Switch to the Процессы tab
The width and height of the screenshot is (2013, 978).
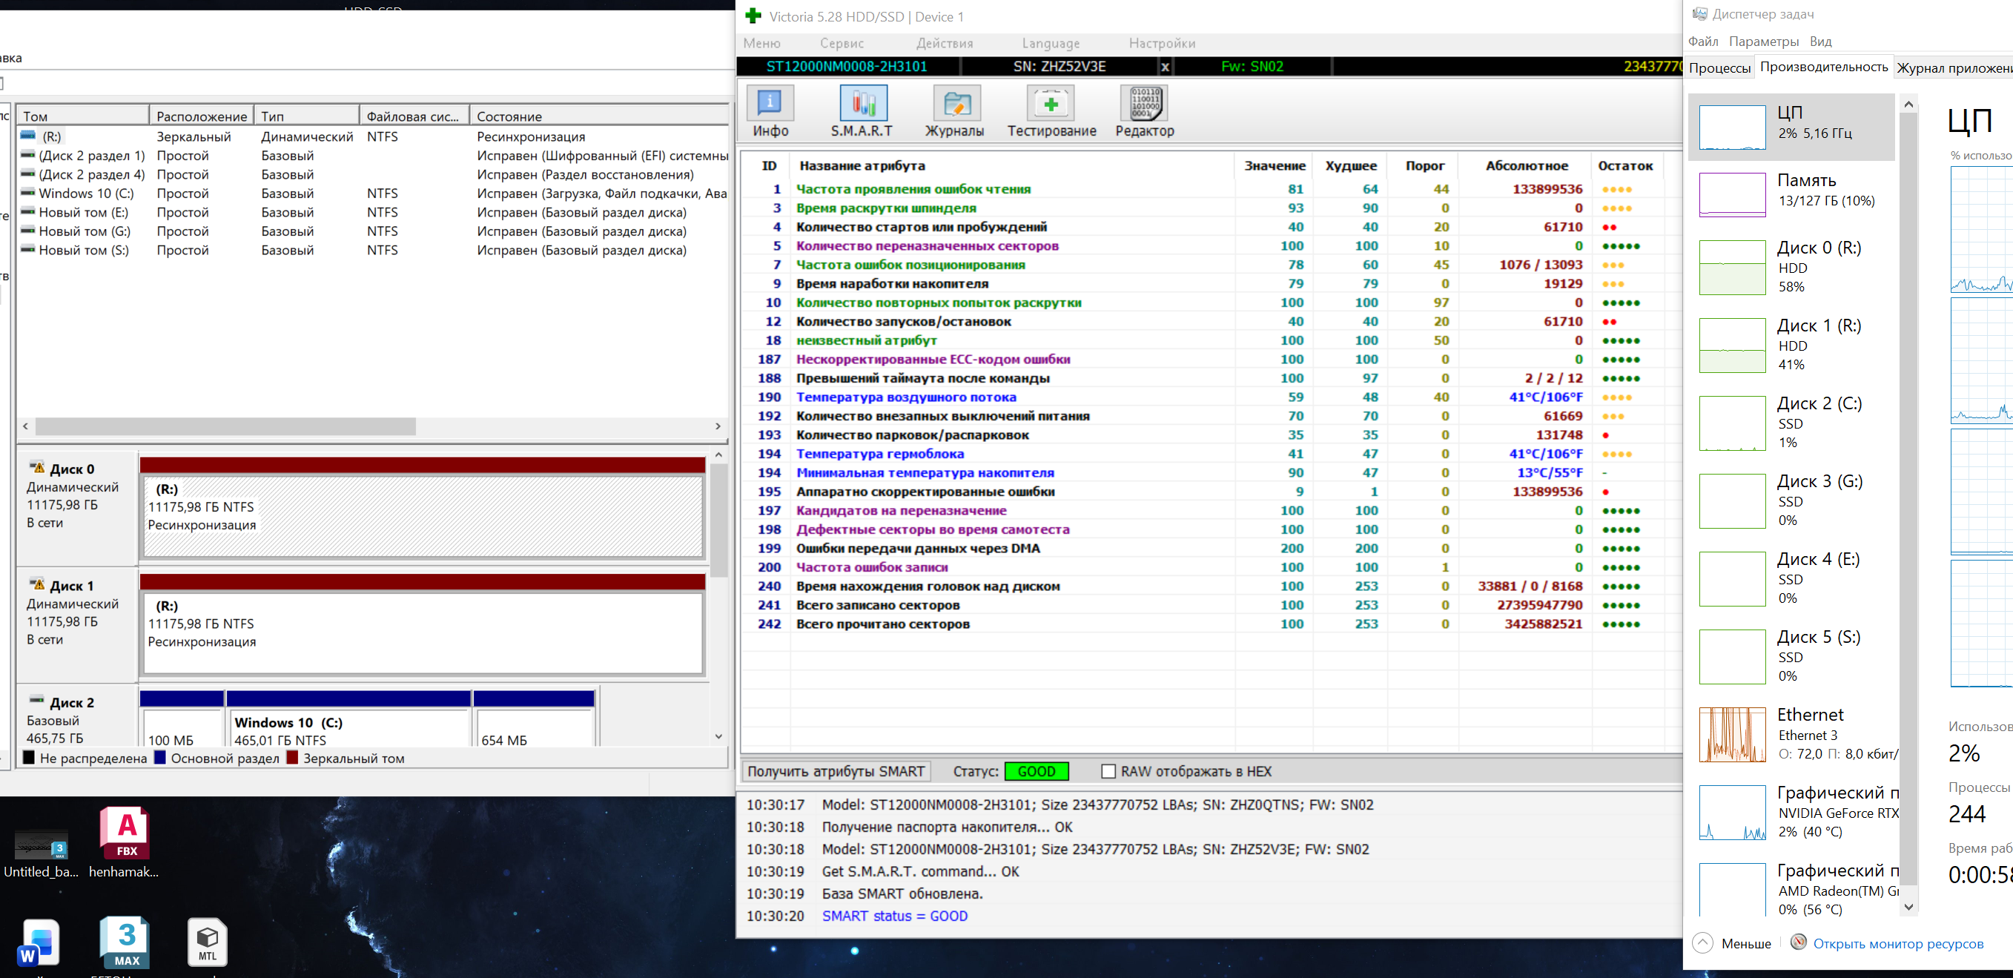click(1719, 67)
